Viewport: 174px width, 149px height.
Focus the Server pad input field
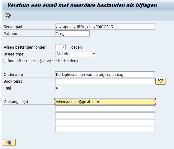(105, 27)
